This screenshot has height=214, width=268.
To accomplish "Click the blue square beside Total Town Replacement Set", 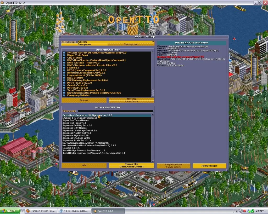I will pos(64,90).
